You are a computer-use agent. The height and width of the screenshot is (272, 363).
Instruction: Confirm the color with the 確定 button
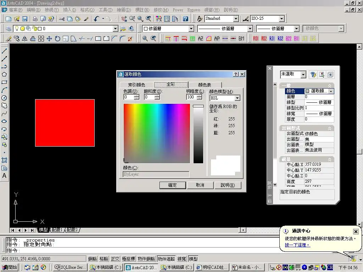click(173, 185)
